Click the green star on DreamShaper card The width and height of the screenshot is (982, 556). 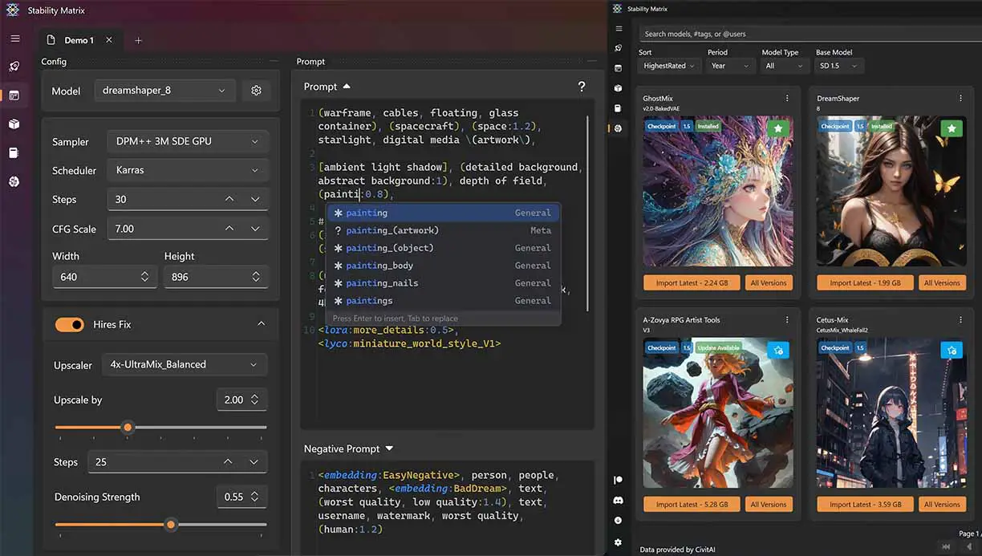[951, 128]
